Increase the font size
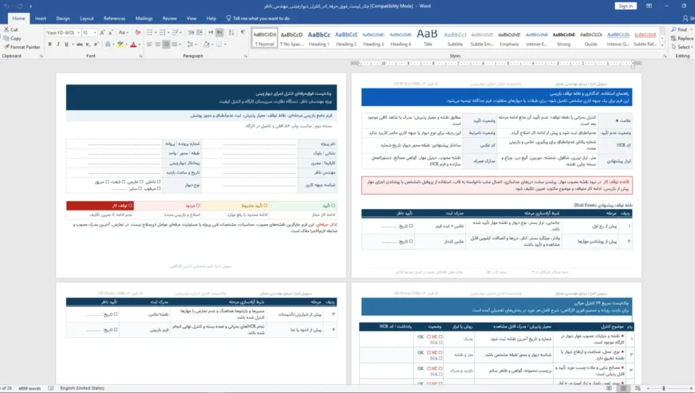 click(102, 33)
